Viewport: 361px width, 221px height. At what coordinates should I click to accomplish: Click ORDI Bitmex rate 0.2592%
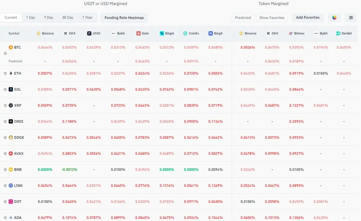[x=297, y=122]
